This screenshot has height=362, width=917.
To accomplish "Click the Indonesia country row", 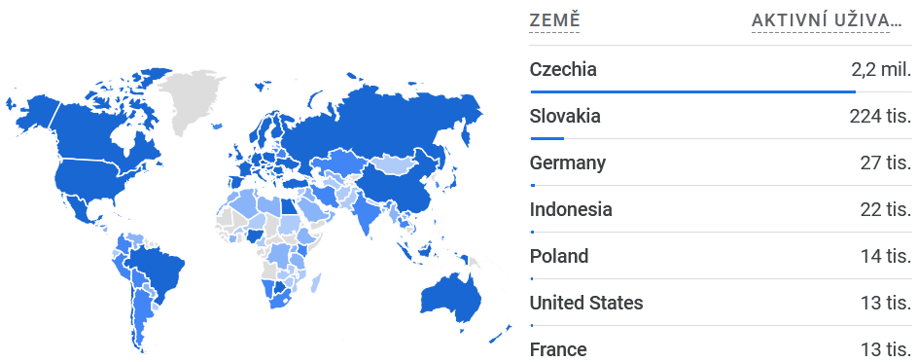I will [721, 209].
